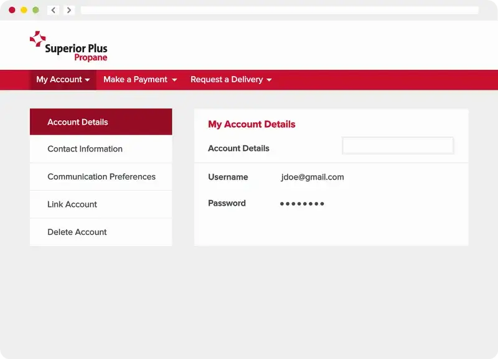Click the browser forward arrow
The width and height of the screenshot is (498, 359).
point(68,10)
